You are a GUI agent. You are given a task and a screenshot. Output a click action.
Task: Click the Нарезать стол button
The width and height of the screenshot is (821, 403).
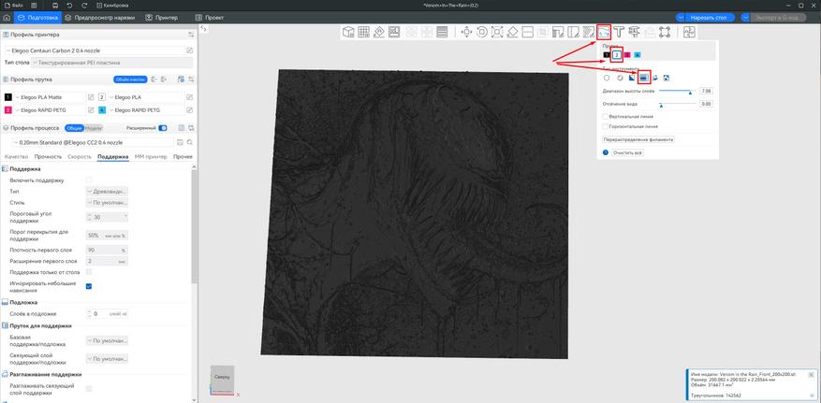pos(709,18)
